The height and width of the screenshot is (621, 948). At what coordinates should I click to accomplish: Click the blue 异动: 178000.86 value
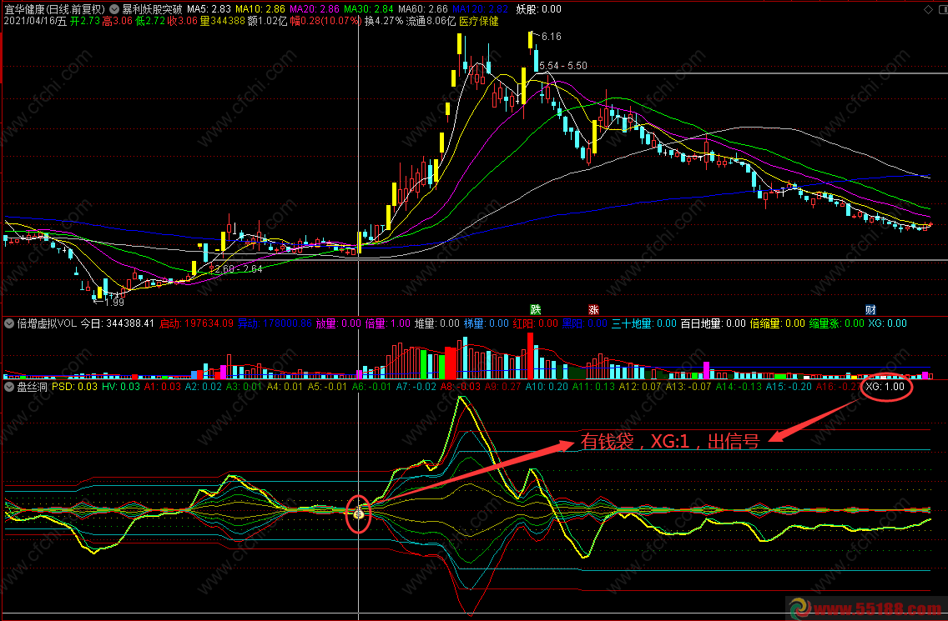coord(275,323)
